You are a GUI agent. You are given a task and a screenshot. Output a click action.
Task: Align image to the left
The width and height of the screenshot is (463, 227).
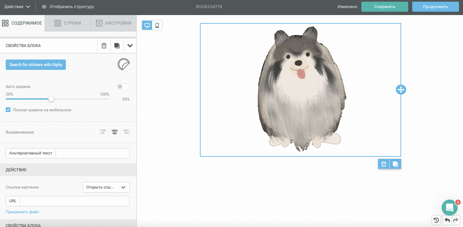103,132
